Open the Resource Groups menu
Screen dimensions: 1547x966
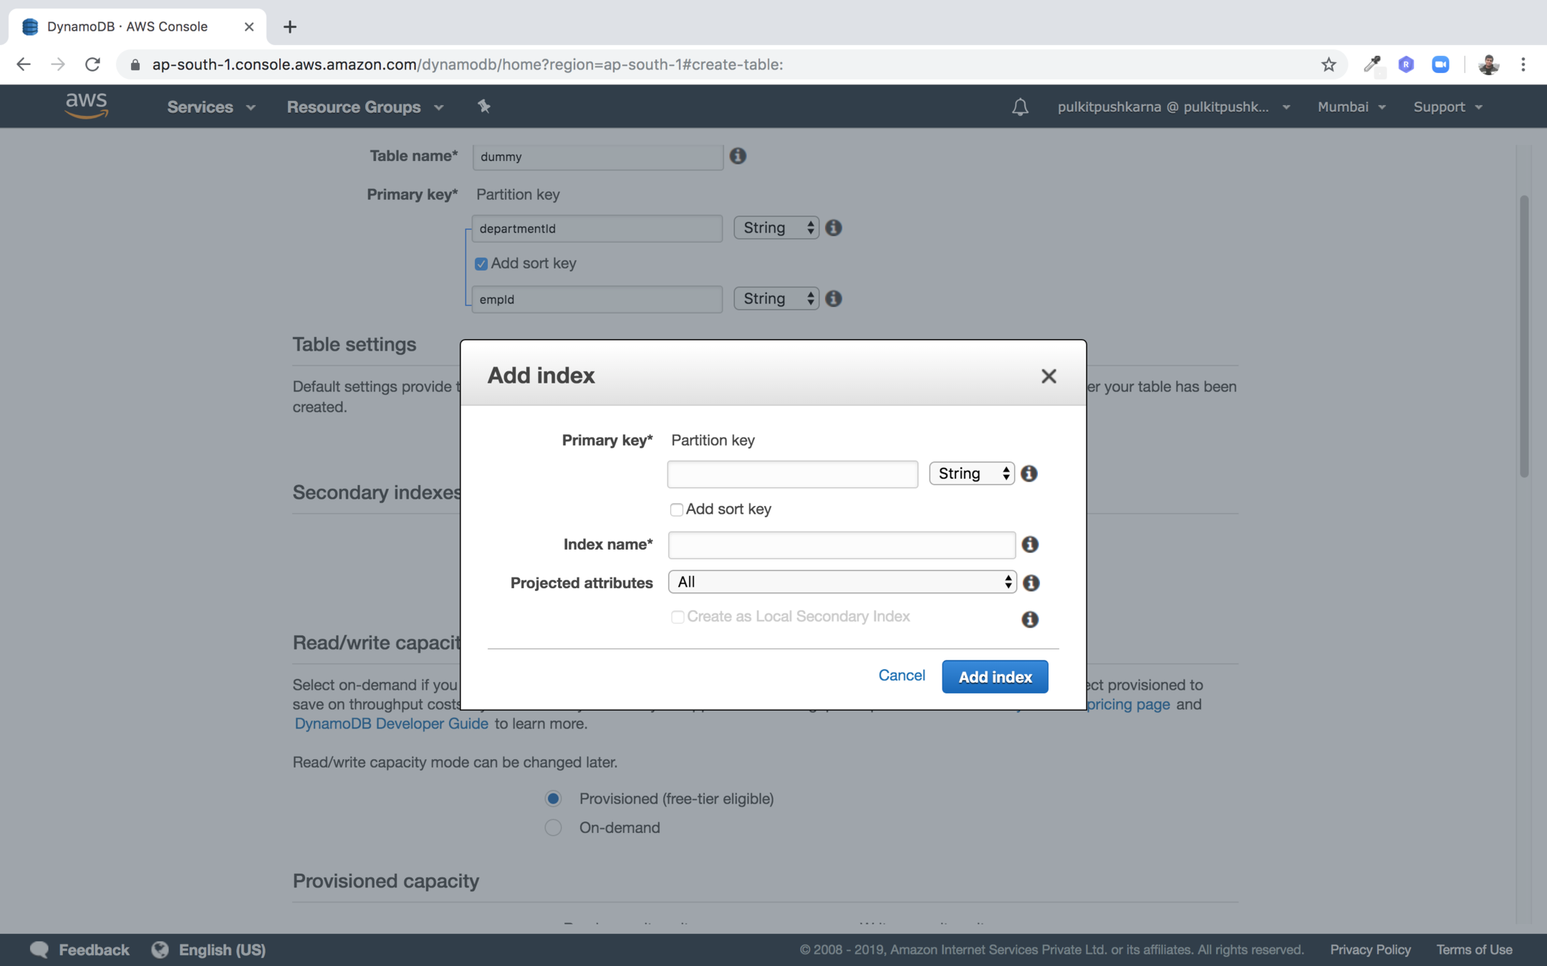coord(365,107)
